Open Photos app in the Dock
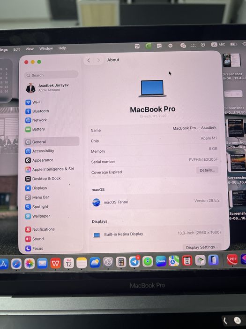The image size is (246, 329). point(29,264)
